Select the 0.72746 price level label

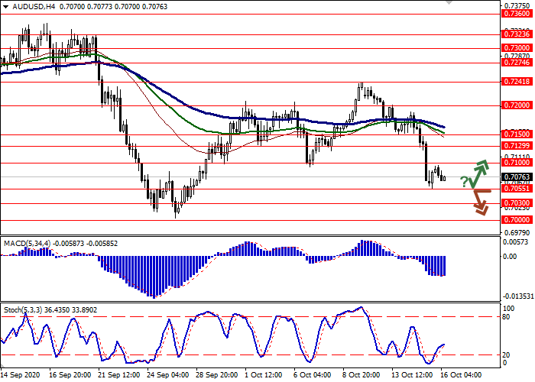[517, 63]
